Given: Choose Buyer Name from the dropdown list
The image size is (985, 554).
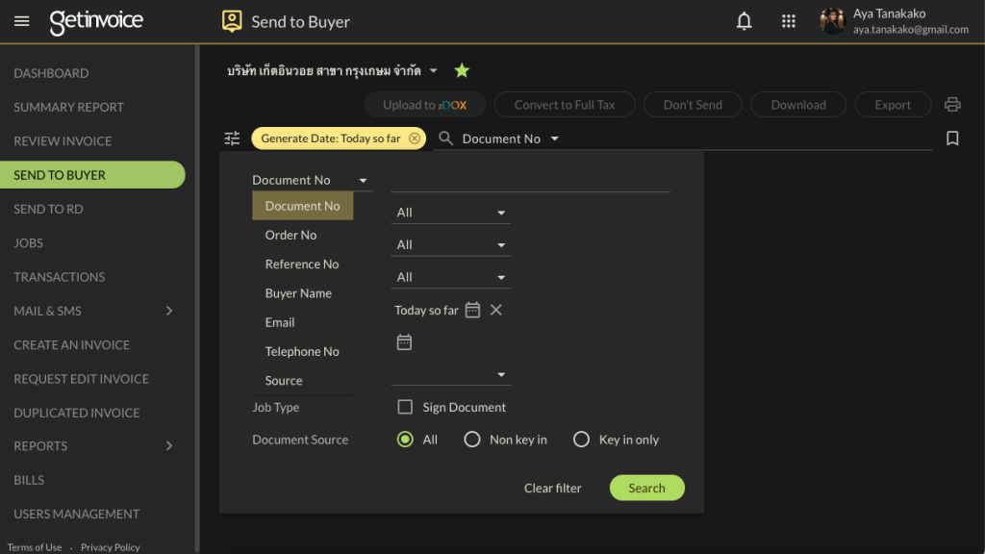Looking at the screenshot, I should (x=298, y=293).
